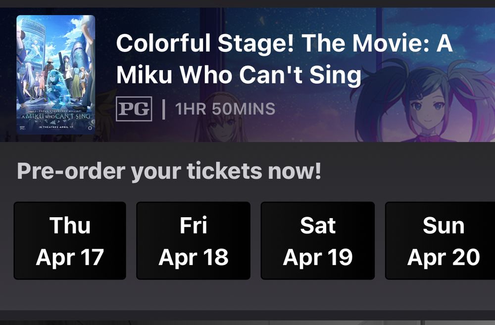Click the word Sat on the date tile
Viewport: 495px width, 325px height.
click(x=317, y=226)
